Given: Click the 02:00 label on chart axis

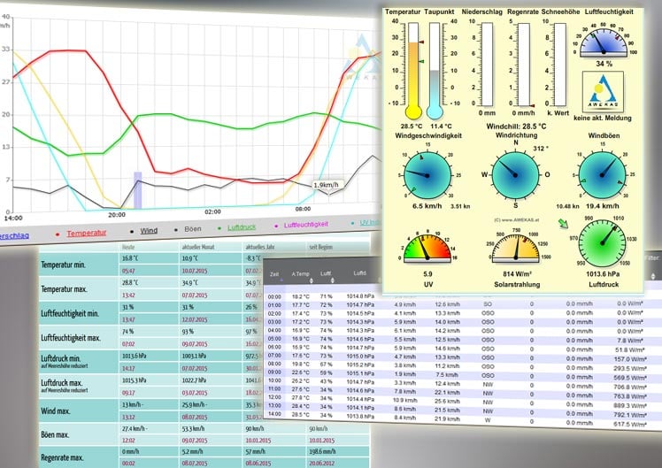Looking at the screenshot, I should (212, 211).
